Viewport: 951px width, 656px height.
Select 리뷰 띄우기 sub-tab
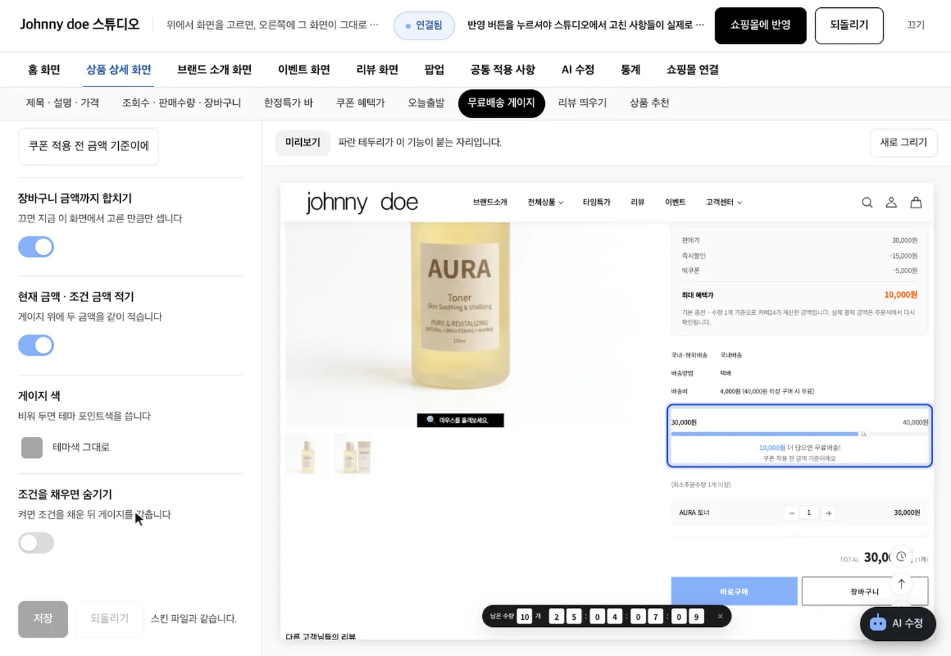[x=582, y=103]
